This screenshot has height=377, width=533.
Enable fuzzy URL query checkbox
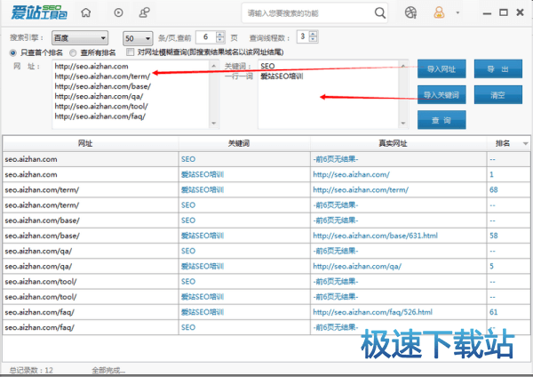[x=130, y=52]
